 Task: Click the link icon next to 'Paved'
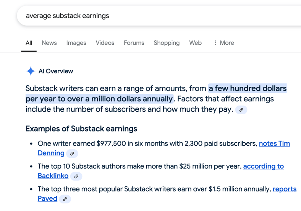coord(65,199)
